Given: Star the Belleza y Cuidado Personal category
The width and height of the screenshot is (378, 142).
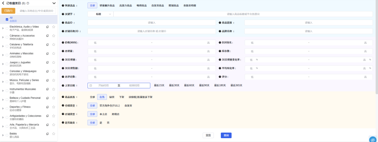Looking at the screenshot, I should coord(54,98).
